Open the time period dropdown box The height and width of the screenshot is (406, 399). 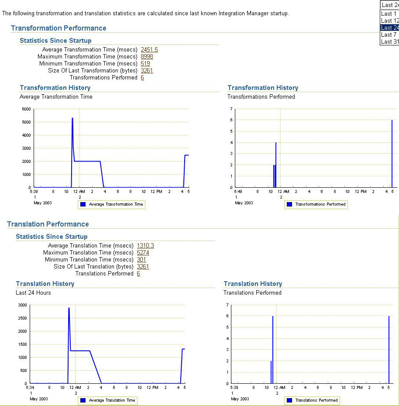click(389, 5)
